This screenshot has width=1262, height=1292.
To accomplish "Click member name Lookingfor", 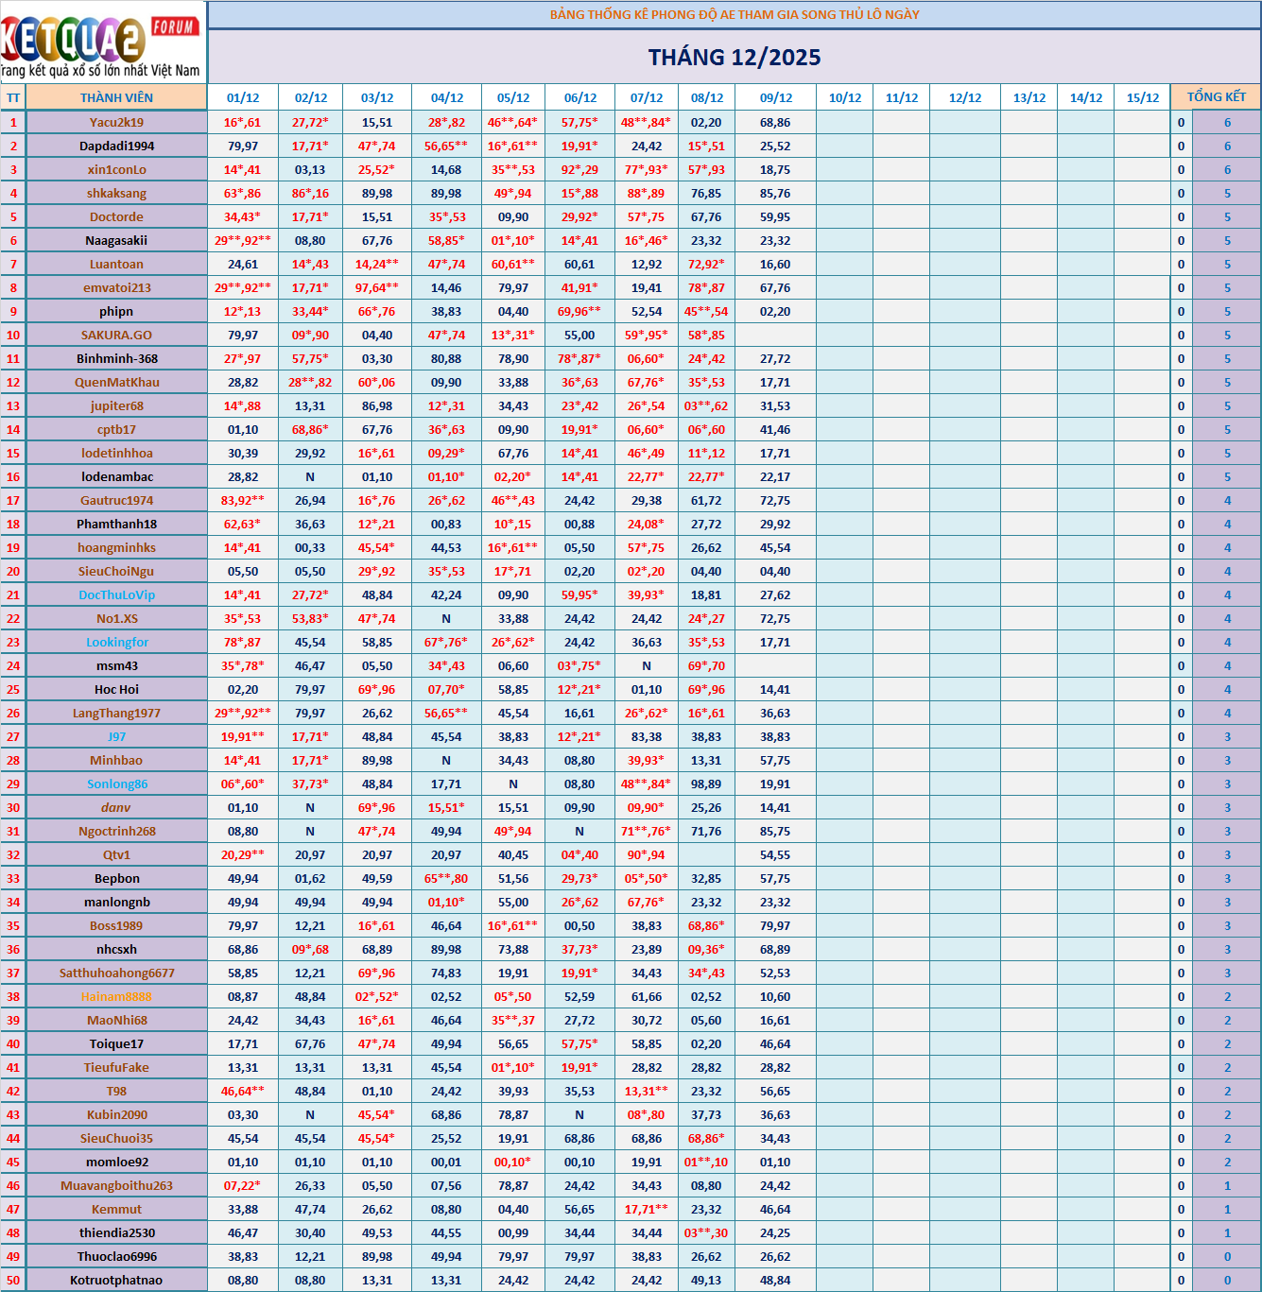I will (x=116, y=642).
